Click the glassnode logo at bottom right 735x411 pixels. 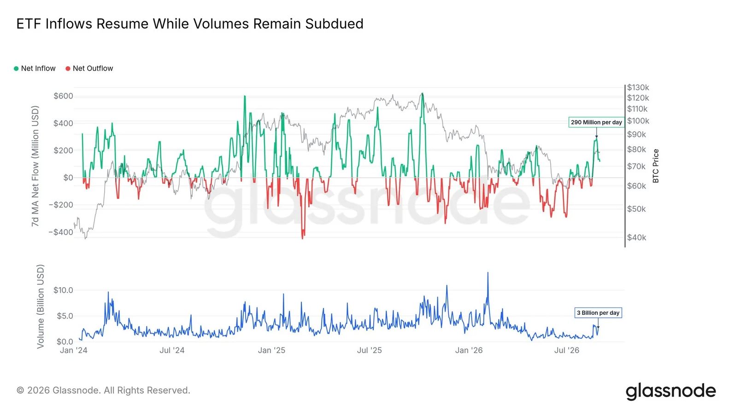click(670, 391)
